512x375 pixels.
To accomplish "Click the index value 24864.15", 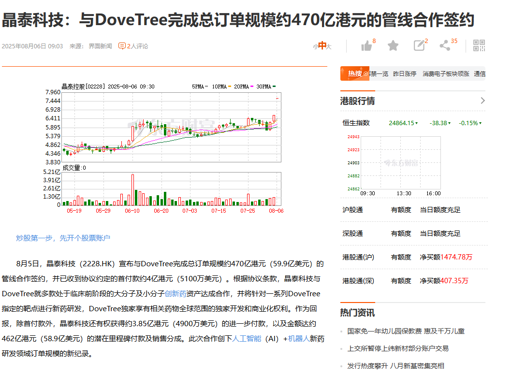I will pos(402,123).
